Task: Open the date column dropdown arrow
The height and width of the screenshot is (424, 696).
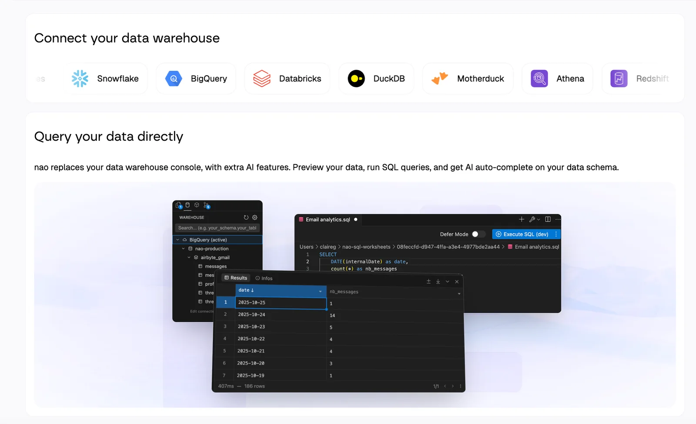Action: (x=320, y=291)
